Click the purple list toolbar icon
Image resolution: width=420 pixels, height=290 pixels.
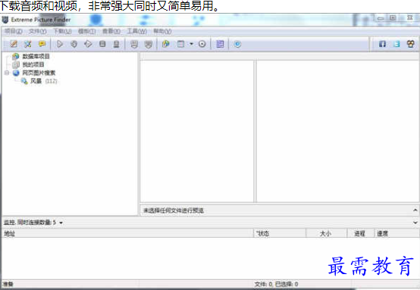click(220, 44)
